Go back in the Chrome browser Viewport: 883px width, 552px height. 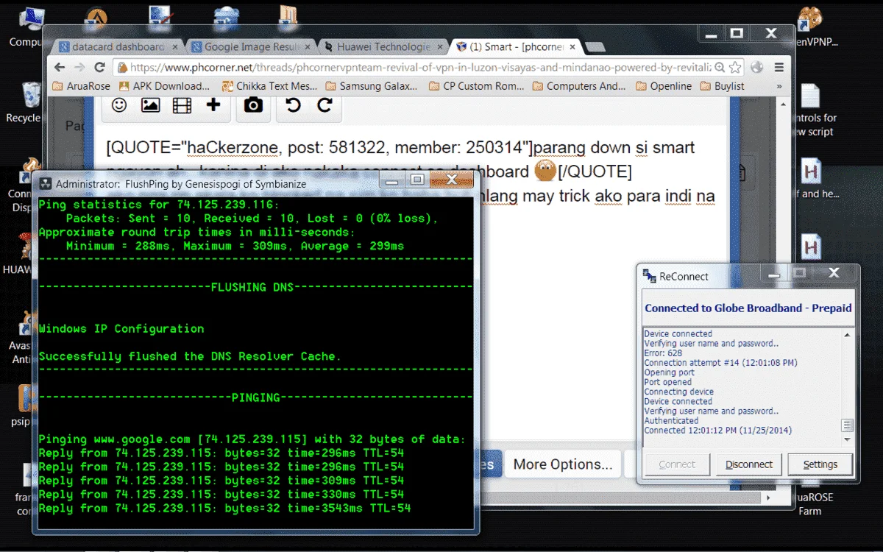coord(59,67)
